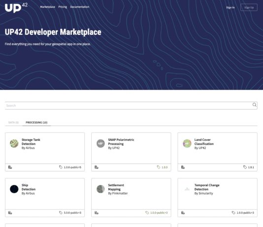The height and width of the screenshot is (227, 263).
Task: Click 'By UP42' on Land Cover card
Action: (x=200, y=148)
